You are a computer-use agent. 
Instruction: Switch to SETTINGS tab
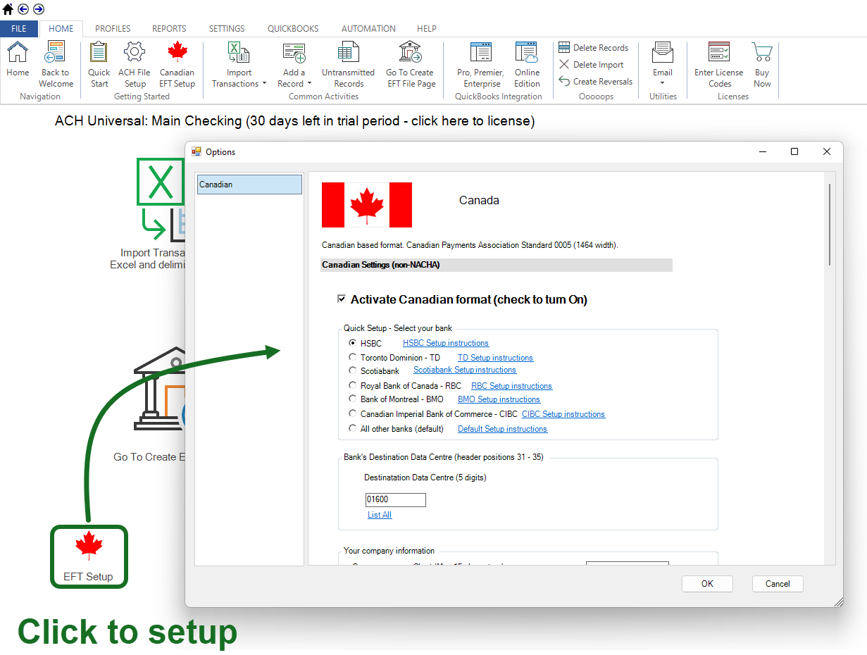tap(227, 29)
